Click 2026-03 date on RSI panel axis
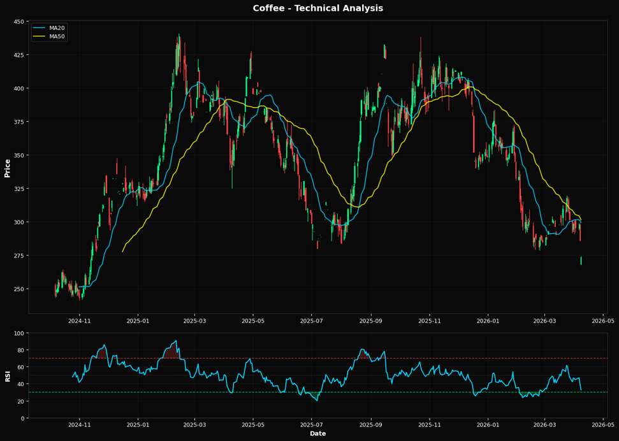619x441 pixels. pyautogui.click(x=544, y=425)
